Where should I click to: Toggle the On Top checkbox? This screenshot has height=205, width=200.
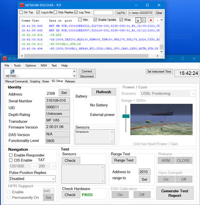coord(21,12)
